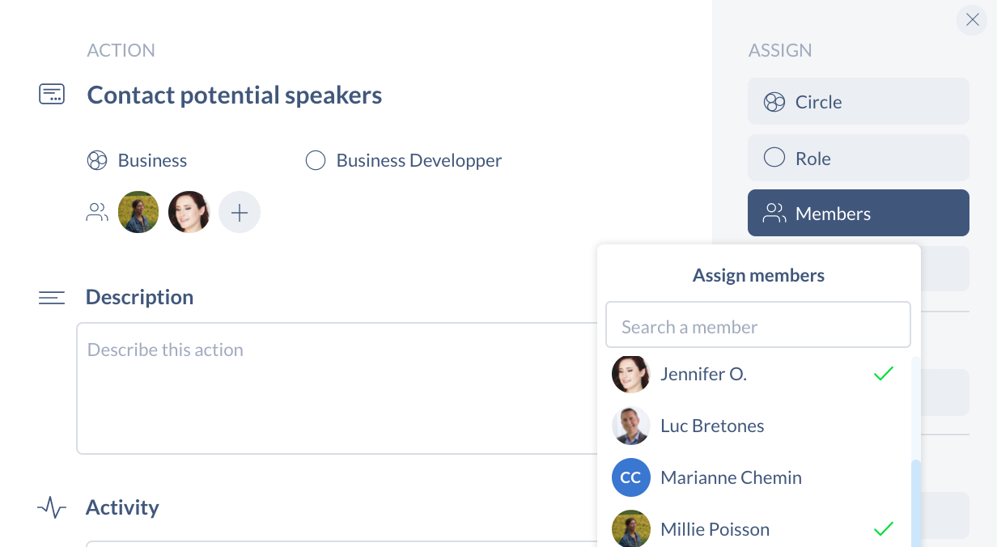Click the member list scrollbar thumb
This screenshot has width=997, height=547.
(x=915, y=503)
